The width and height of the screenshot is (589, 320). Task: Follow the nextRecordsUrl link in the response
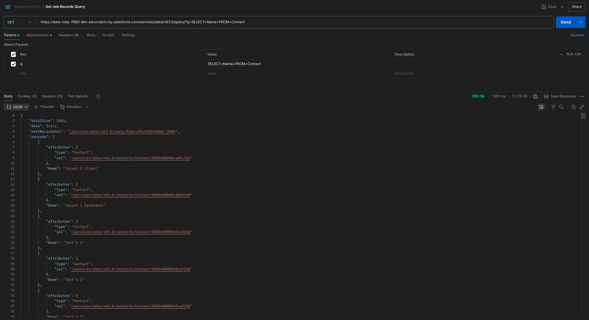[x=122, y=132]
